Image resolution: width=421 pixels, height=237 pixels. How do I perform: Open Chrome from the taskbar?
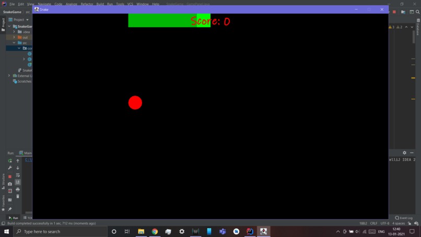155,231
